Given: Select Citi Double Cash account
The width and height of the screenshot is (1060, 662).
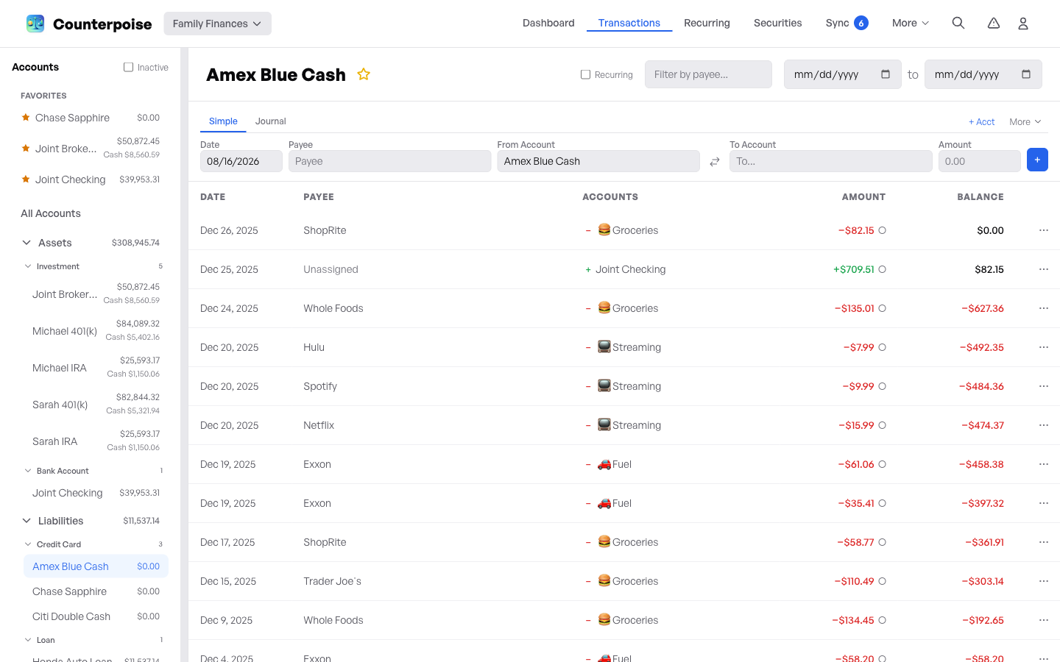Looking at the screenshot, I should pyautogui.click(x=96, y=616).
